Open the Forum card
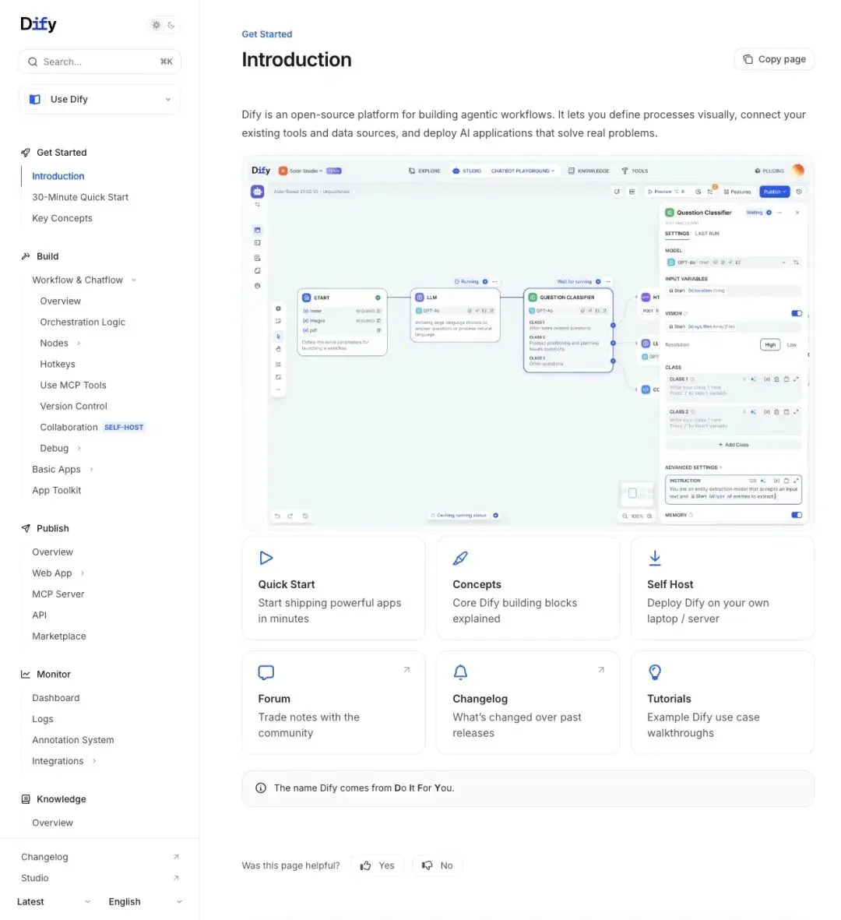Viewport: 841px width, 920px height. [334, 703]
